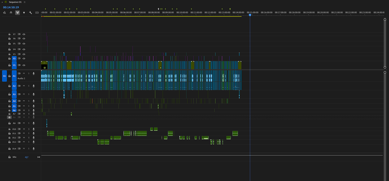This screenshot has width=389, height=181.
Task: Enable voice-over record on track A14
Action: [33, 149]
